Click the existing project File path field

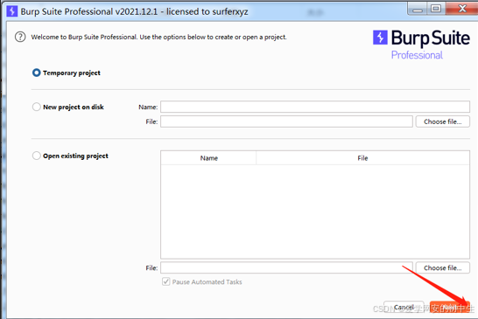pos(286,267)
